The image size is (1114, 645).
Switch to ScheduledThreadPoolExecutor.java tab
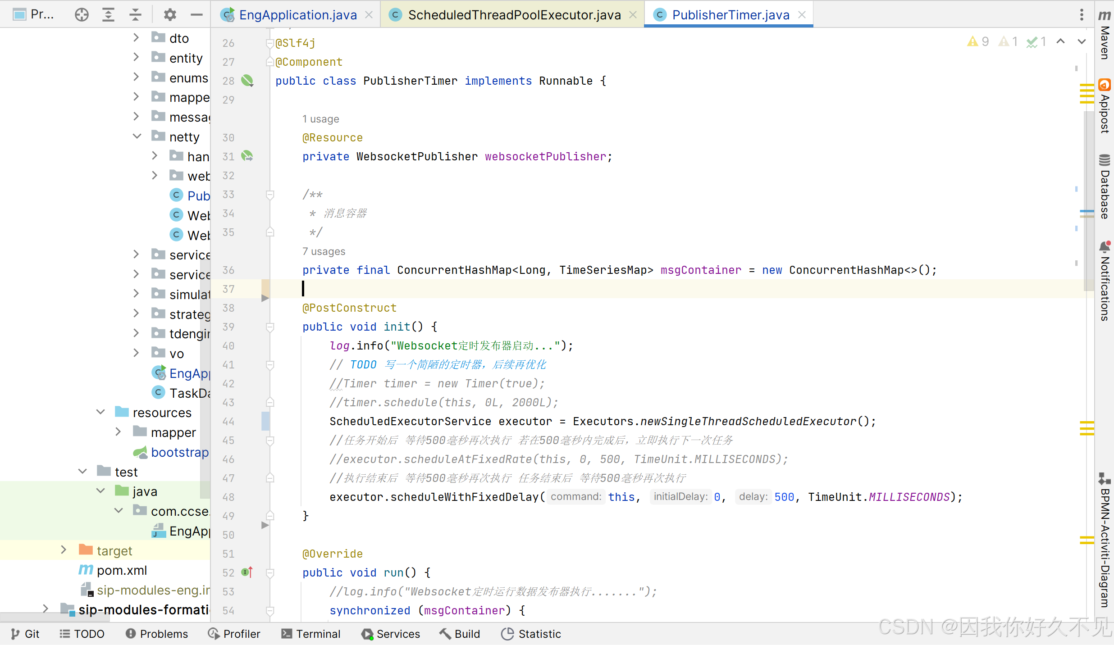click(514, 15)
